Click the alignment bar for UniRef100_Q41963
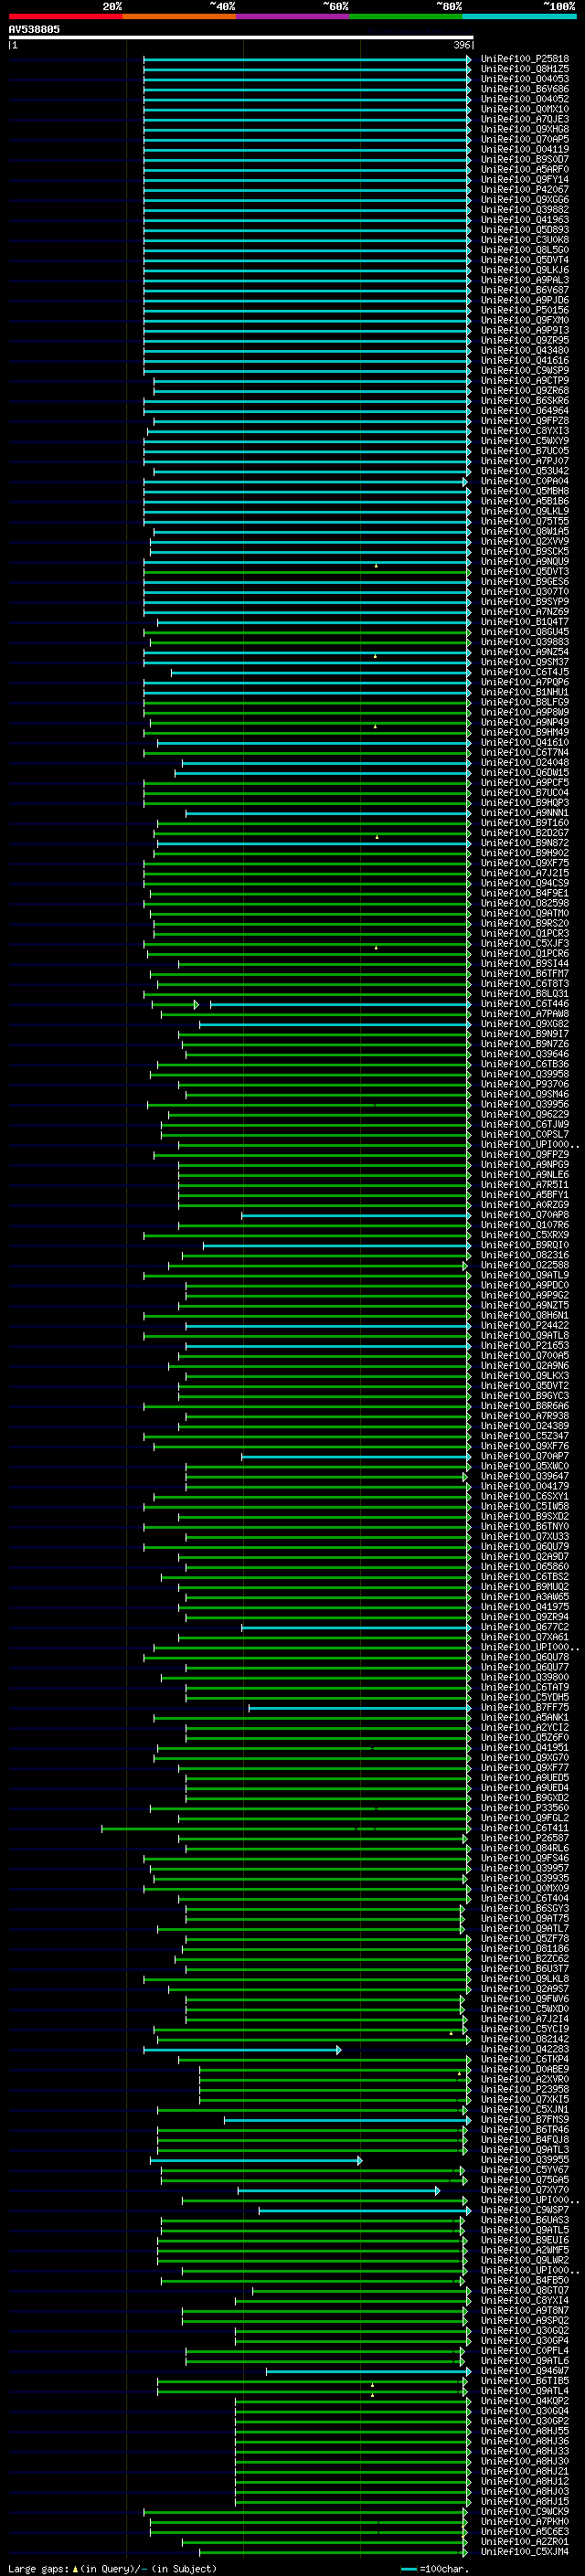This screenshot has width=585, height=2576. coord(307,220)
